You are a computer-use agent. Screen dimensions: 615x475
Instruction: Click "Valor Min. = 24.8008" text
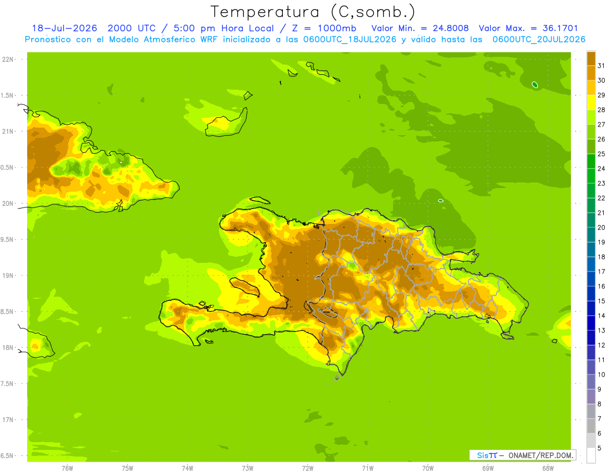tap(420, 28)
